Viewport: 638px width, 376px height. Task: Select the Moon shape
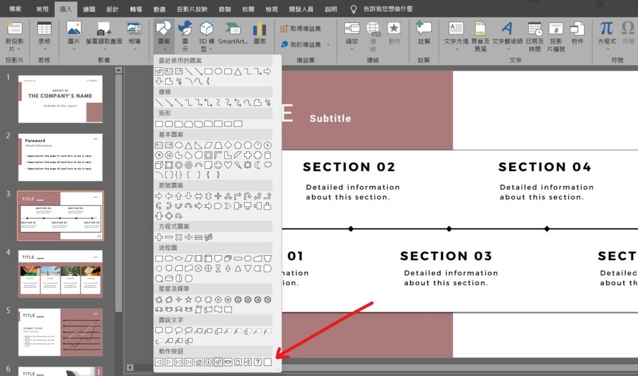[257, 165]
